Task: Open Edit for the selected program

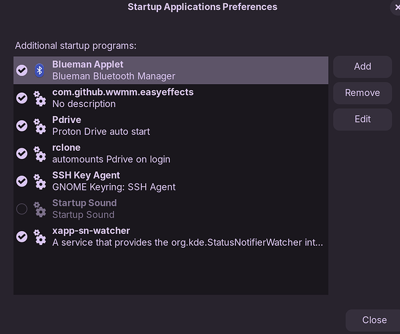Action: [362, 119]
